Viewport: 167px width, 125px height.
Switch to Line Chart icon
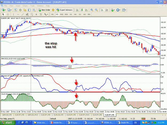tap(86, 10)
